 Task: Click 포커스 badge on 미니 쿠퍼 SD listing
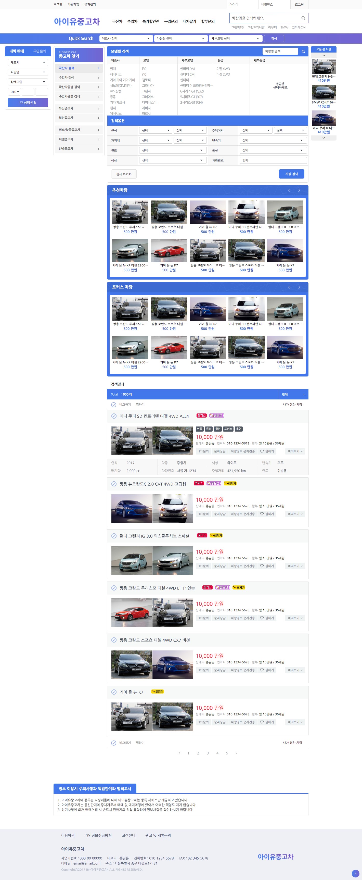tap(201, 416)
